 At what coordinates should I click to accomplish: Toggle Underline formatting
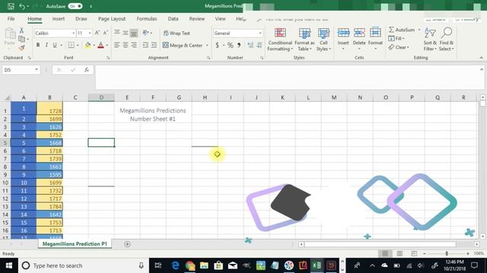(55, 45)
